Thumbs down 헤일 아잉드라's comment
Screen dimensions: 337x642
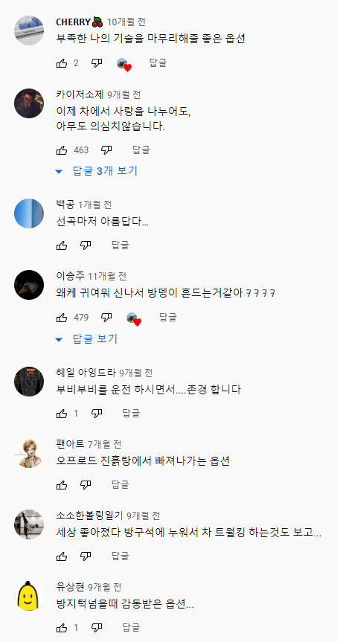tap(97, 414)
